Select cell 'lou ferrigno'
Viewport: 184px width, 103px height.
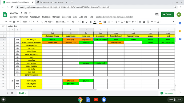click(31, 40)
